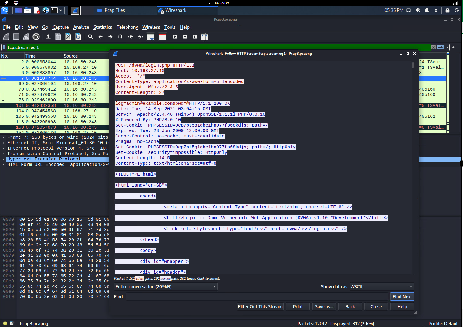The height and width of the screenshot is (327, 463).
Task: Start a new packet capture
Action: point(6,37)
